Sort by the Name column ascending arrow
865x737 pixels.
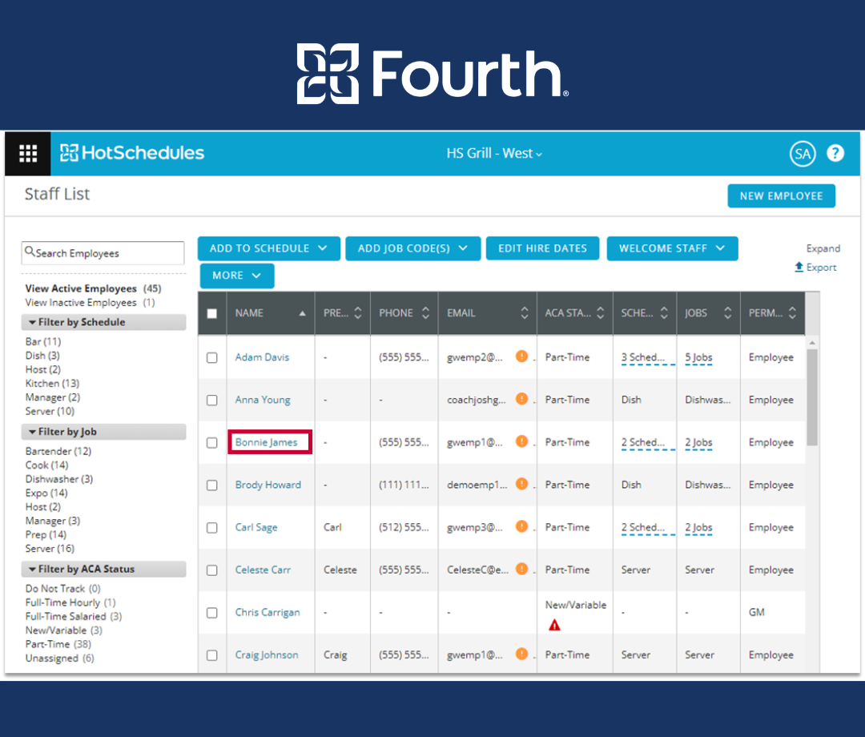coord(302,313)
